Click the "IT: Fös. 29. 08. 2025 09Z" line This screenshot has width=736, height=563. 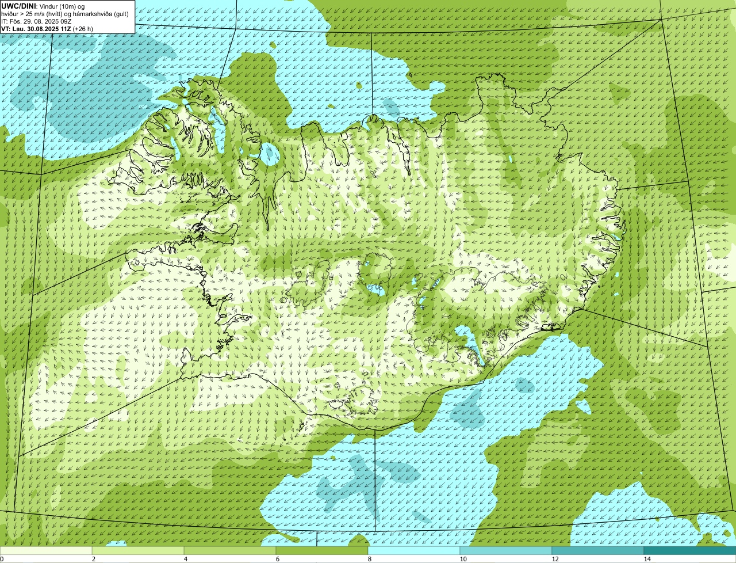click(x=36, y=21)
